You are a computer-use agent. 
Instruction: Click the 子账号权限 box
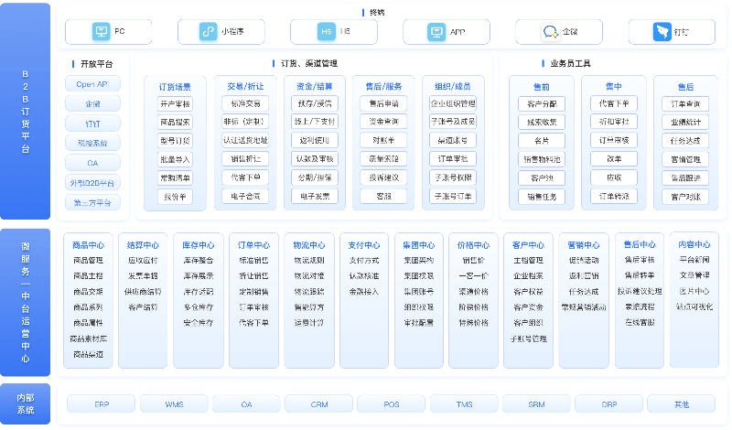pos(453,177)
